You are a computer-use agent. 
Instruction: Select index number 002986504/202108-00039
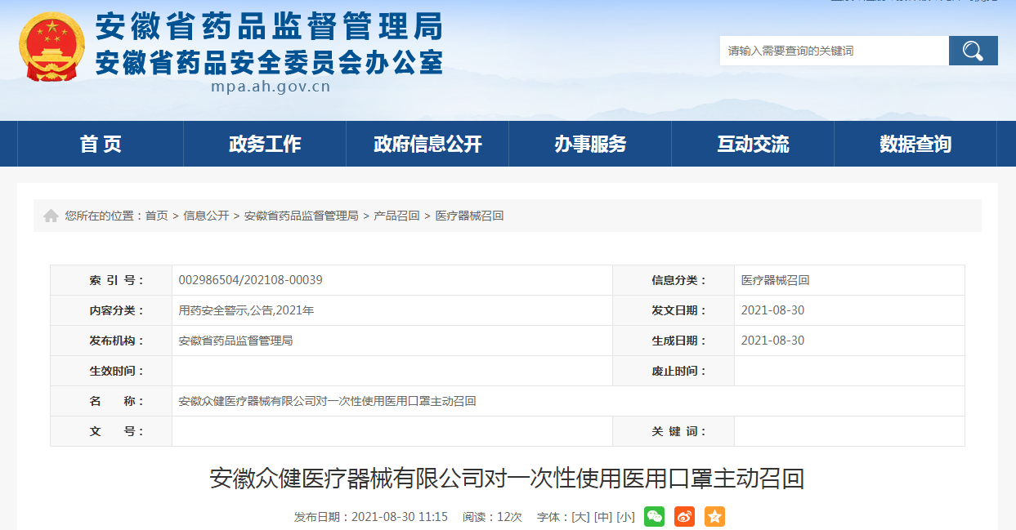(x=250, y=280)
